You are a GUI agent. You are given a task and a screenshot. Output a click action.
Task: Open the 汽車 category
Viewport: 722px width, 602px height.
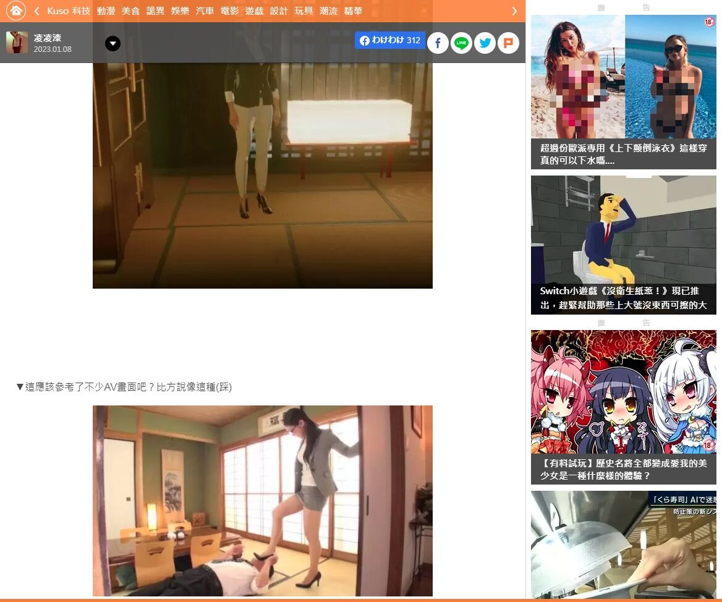point(205,11)
